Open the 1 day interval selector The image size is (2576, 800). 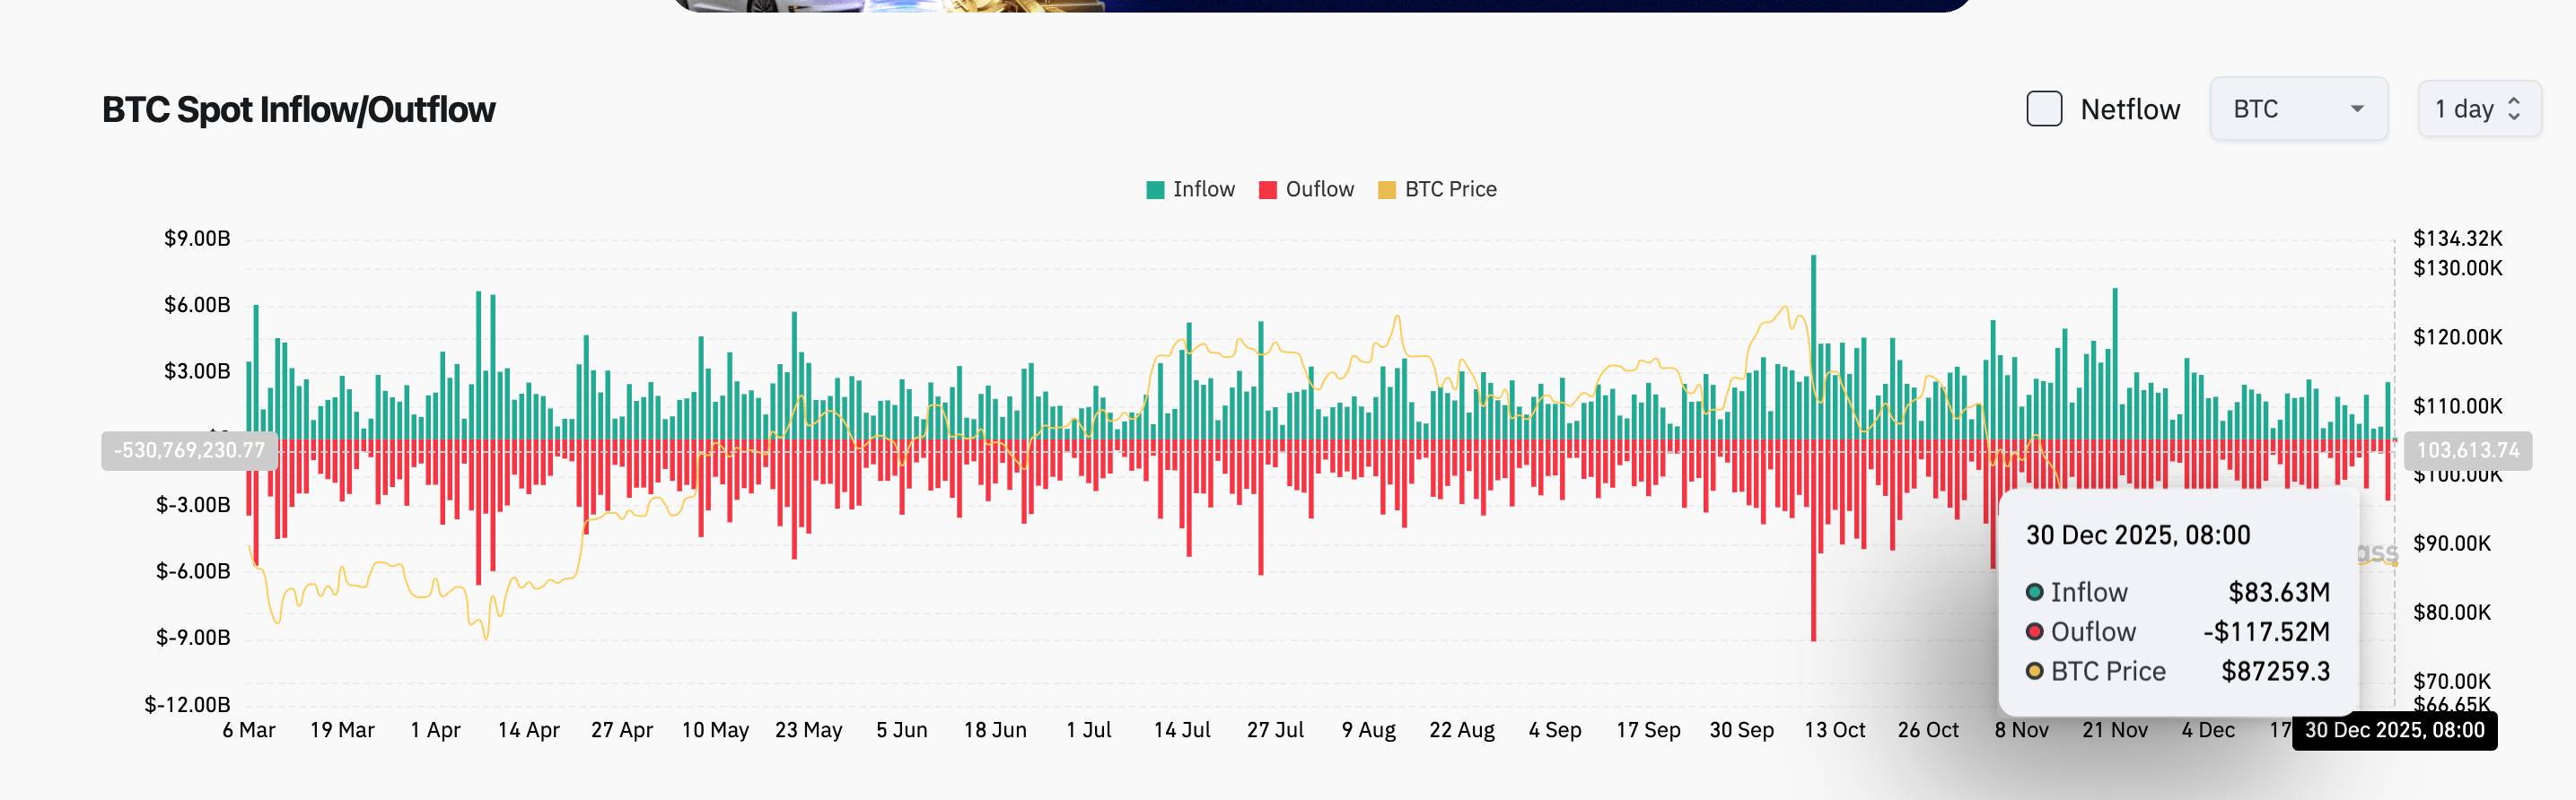tap(2478, 109)
